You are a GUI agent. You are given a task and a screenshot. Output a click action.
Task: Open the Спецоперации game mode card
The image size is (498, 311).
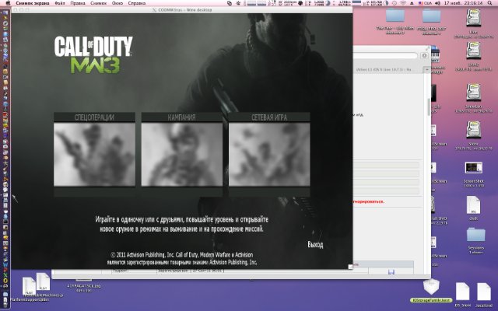point(94,154)
